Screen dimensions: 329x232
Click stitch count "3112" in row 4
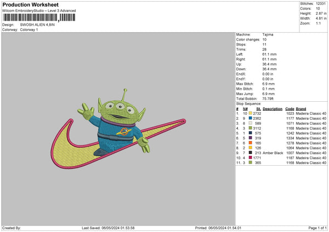tap(257, 129)
